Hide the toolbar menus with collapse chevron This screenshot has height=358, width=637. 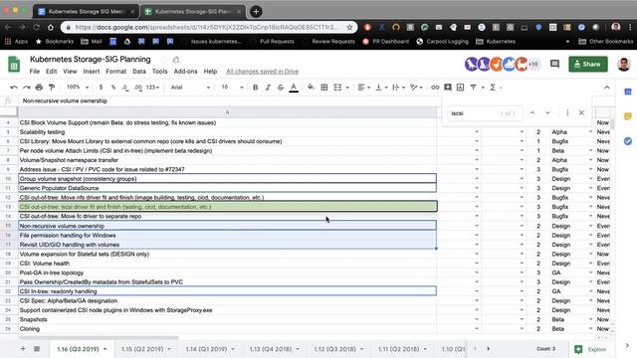coord(606,88)
